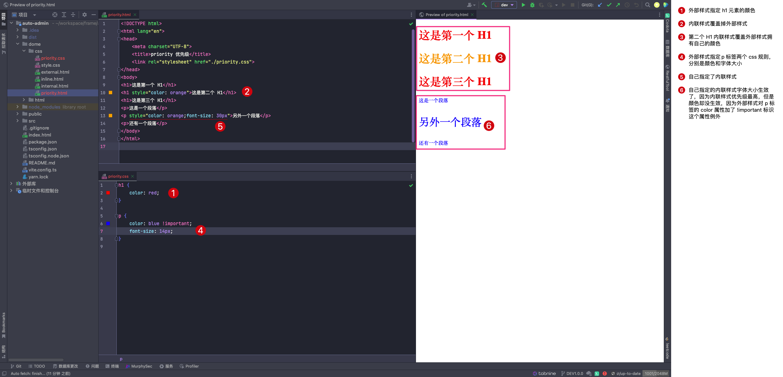Run the dev configuration with play button

[523, 5]
